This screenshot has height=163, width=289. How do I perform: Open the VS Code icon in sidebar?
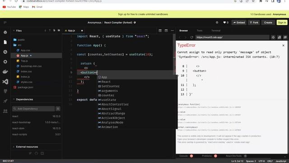click(x=5, y=81)
